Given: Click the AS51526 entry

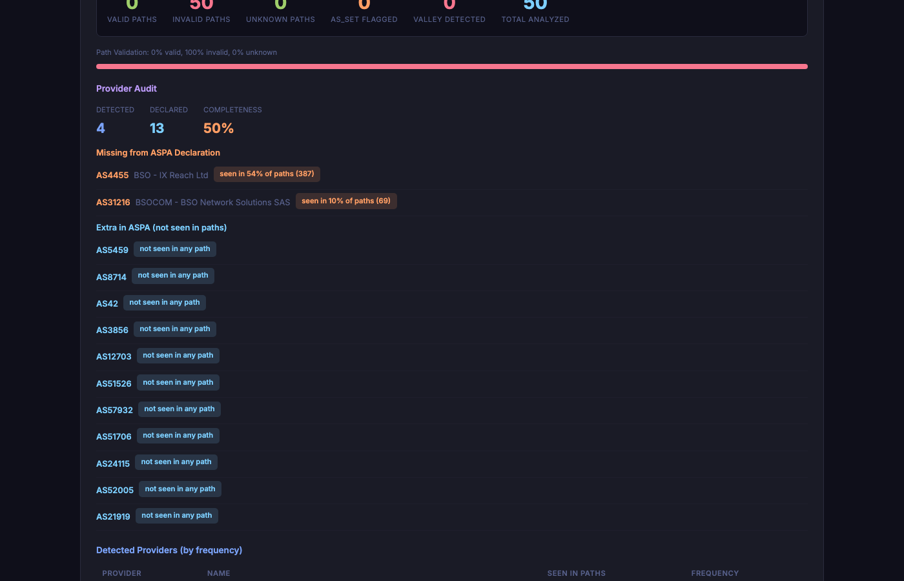Looking at the screenshot, I should 114,383.
